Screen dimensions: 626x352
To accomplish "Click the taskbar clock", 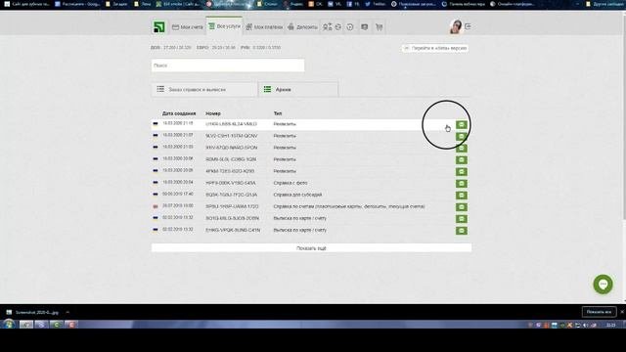I will pos(610,325).
